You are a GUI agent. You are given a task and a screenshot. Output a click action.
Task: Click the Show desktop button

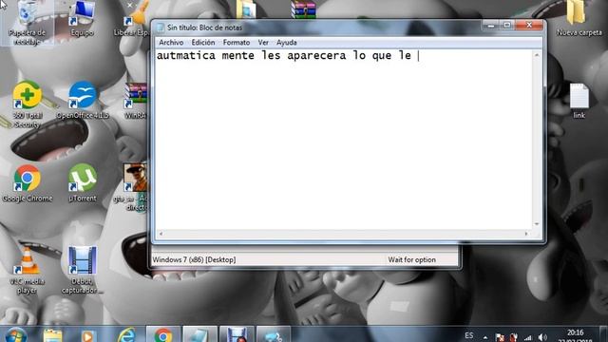(604, 334)
